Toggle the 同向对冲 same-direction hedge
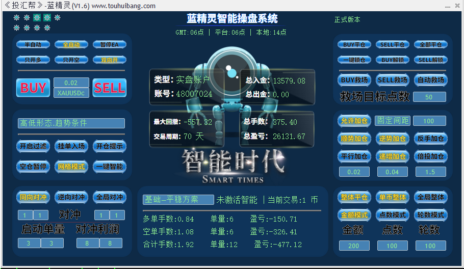The width and height of the screenshot is (464, 269). pos(33,197)
